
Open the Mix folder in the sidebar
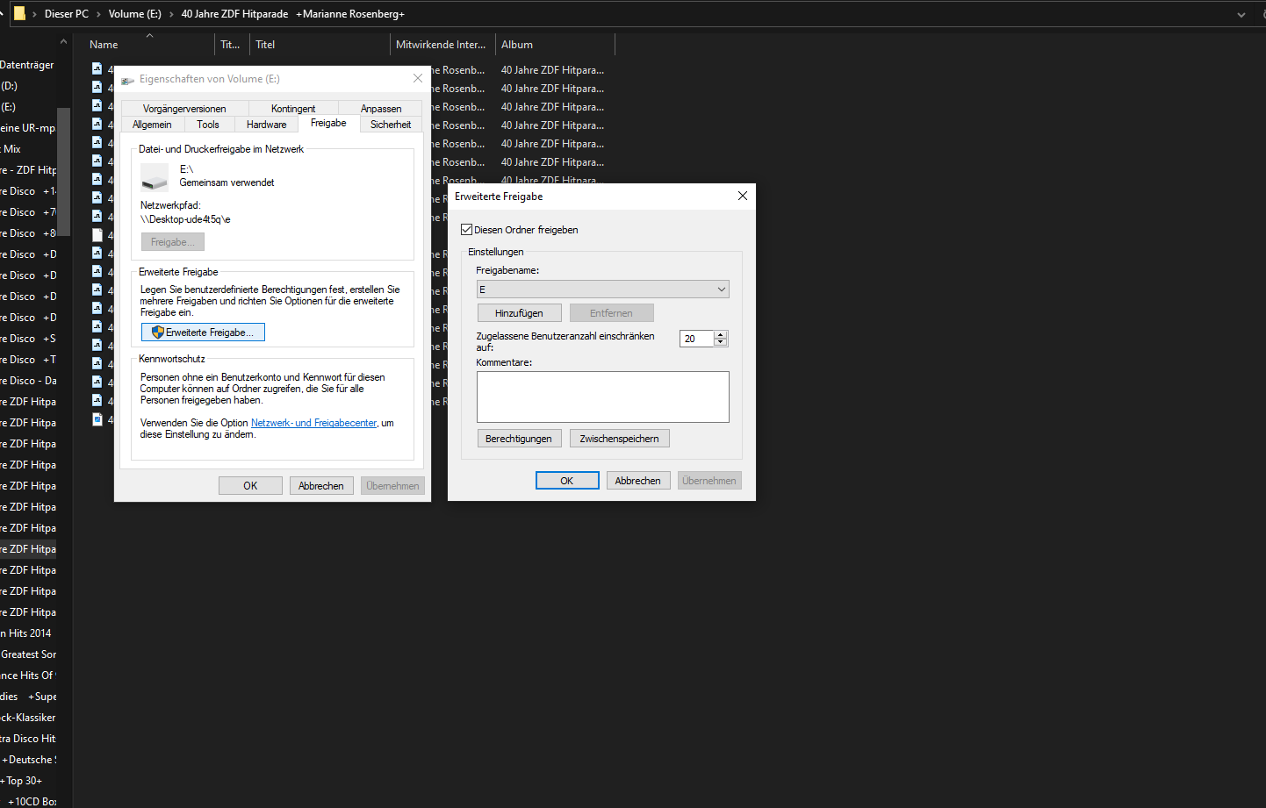pyautogui.click(x=11, y=149)
